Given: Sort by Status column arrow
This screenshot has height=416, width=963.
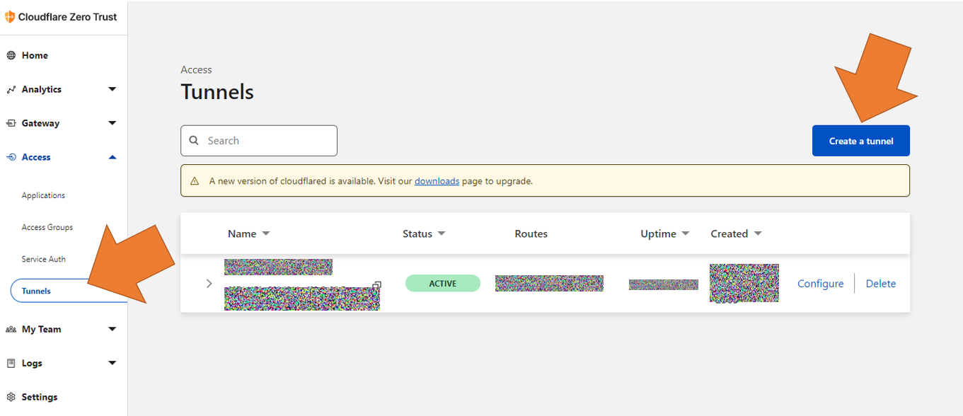Looking at the screenshot, I should pyautogui.click(x=442, y=234).
